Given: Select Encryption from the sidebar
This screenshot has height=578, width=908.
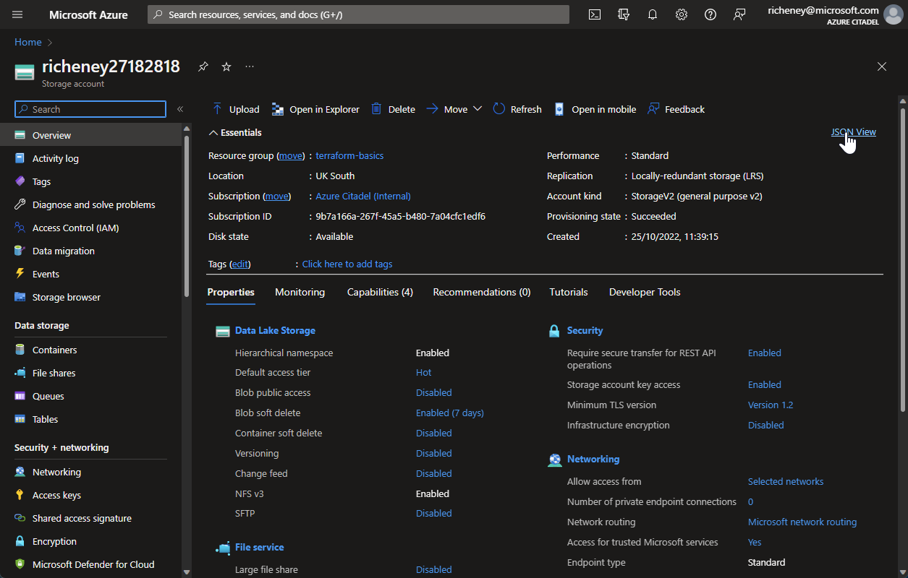Looking at the screenshot, I should (54, 540).
